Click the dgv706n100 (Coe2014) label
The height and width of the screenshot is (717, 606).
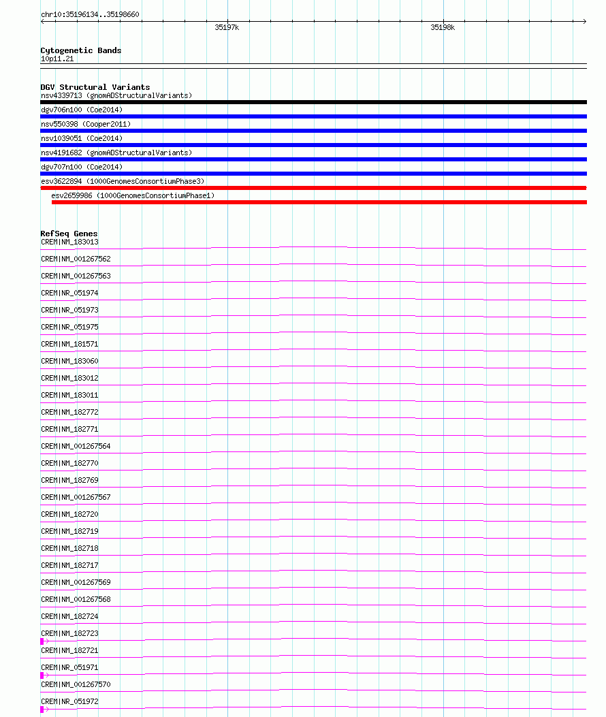82,110
